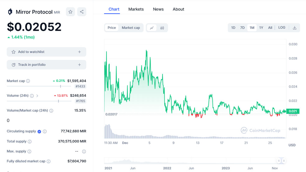
Task: Enable LOG scale on chart
Action: coord(282,28)
